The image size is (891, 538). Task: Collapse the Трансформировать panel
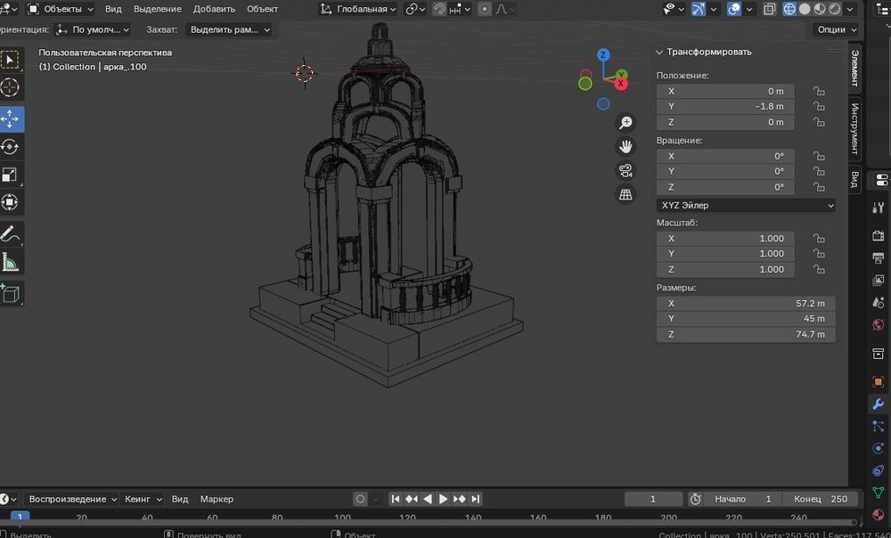660,52
